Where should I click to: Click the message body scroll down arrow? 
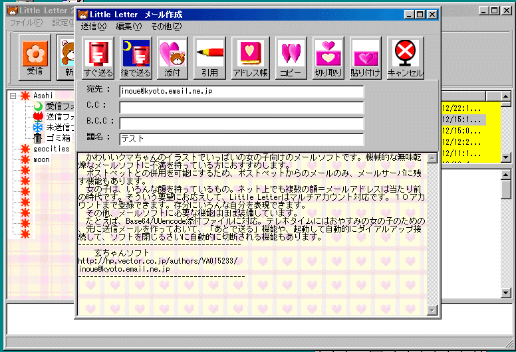click(x=432, y=309)
